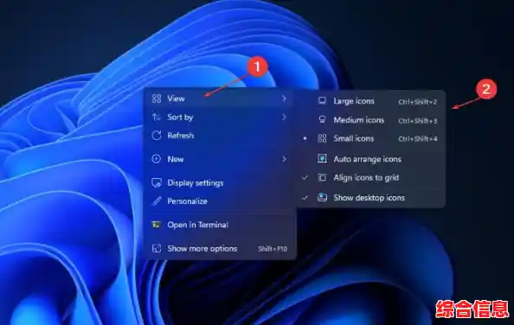
Task: Click the plus icon beside New
Action: click(157, 159)
